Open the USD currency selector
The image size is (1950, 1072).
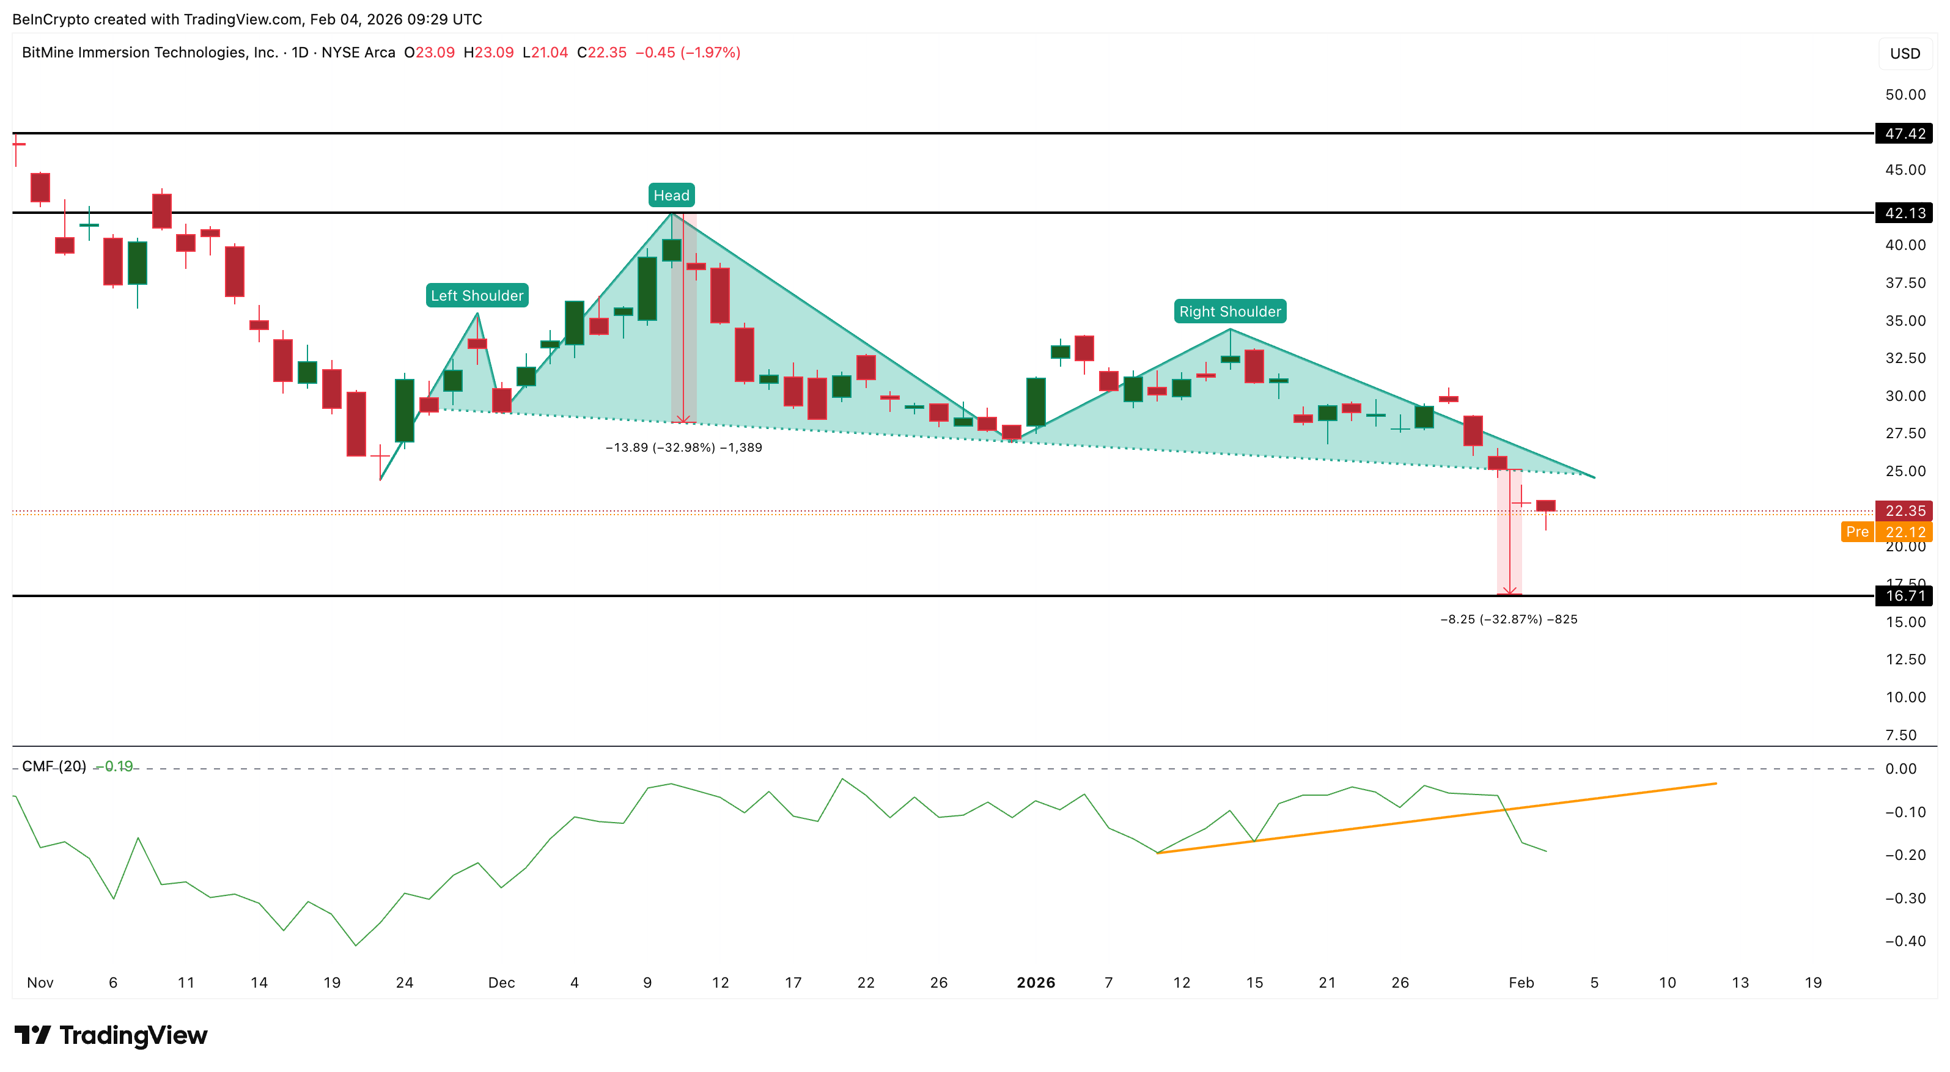pos(1906,53)
